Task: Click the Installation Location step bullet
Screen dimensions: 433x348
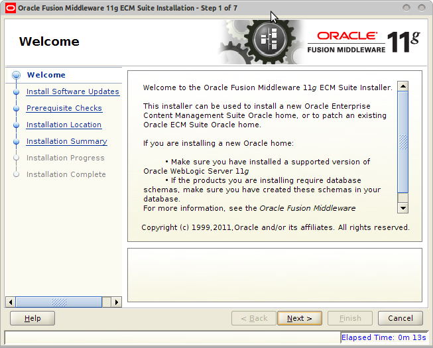Action: [17, 125]
